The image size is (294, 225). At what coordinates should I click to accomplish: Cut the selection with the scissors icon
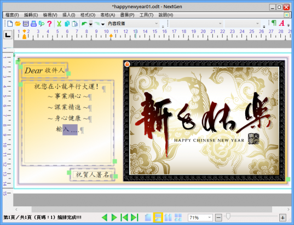[x=59, y=24]
